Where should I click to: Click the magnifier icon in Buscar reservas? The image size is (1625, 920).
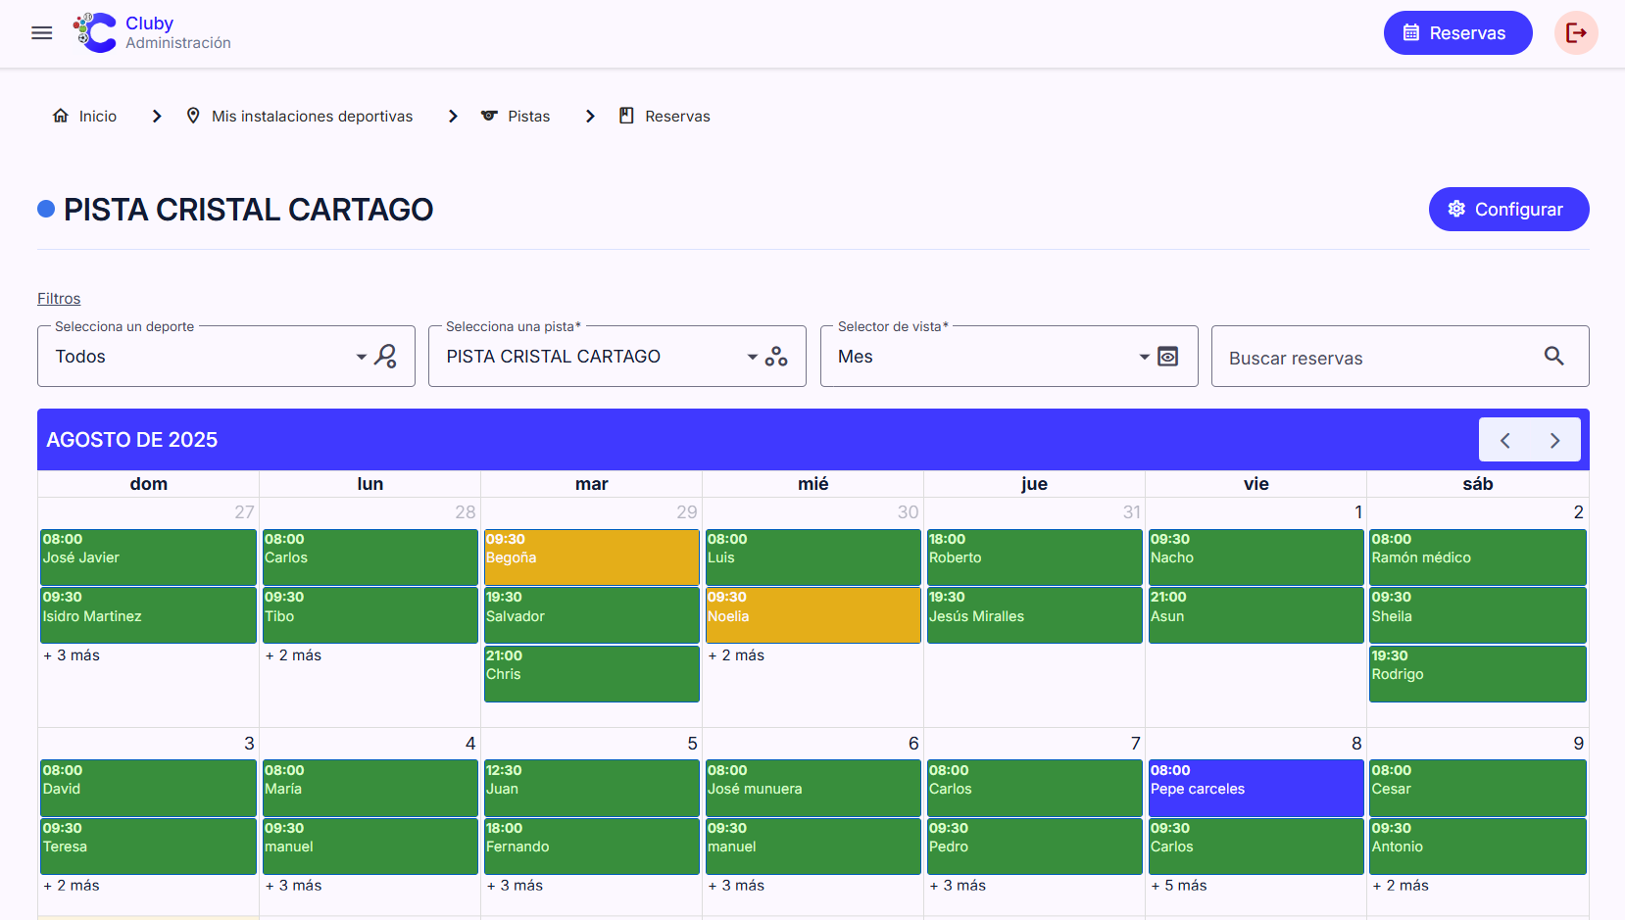pyautogui.click(x=1554, y=356)
